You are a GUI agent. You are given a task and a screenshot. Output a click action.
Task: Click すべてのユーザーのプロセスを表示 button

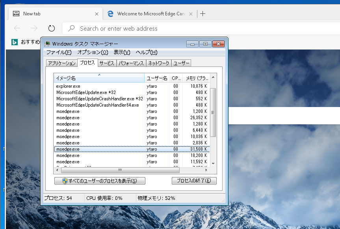[100, 181]
